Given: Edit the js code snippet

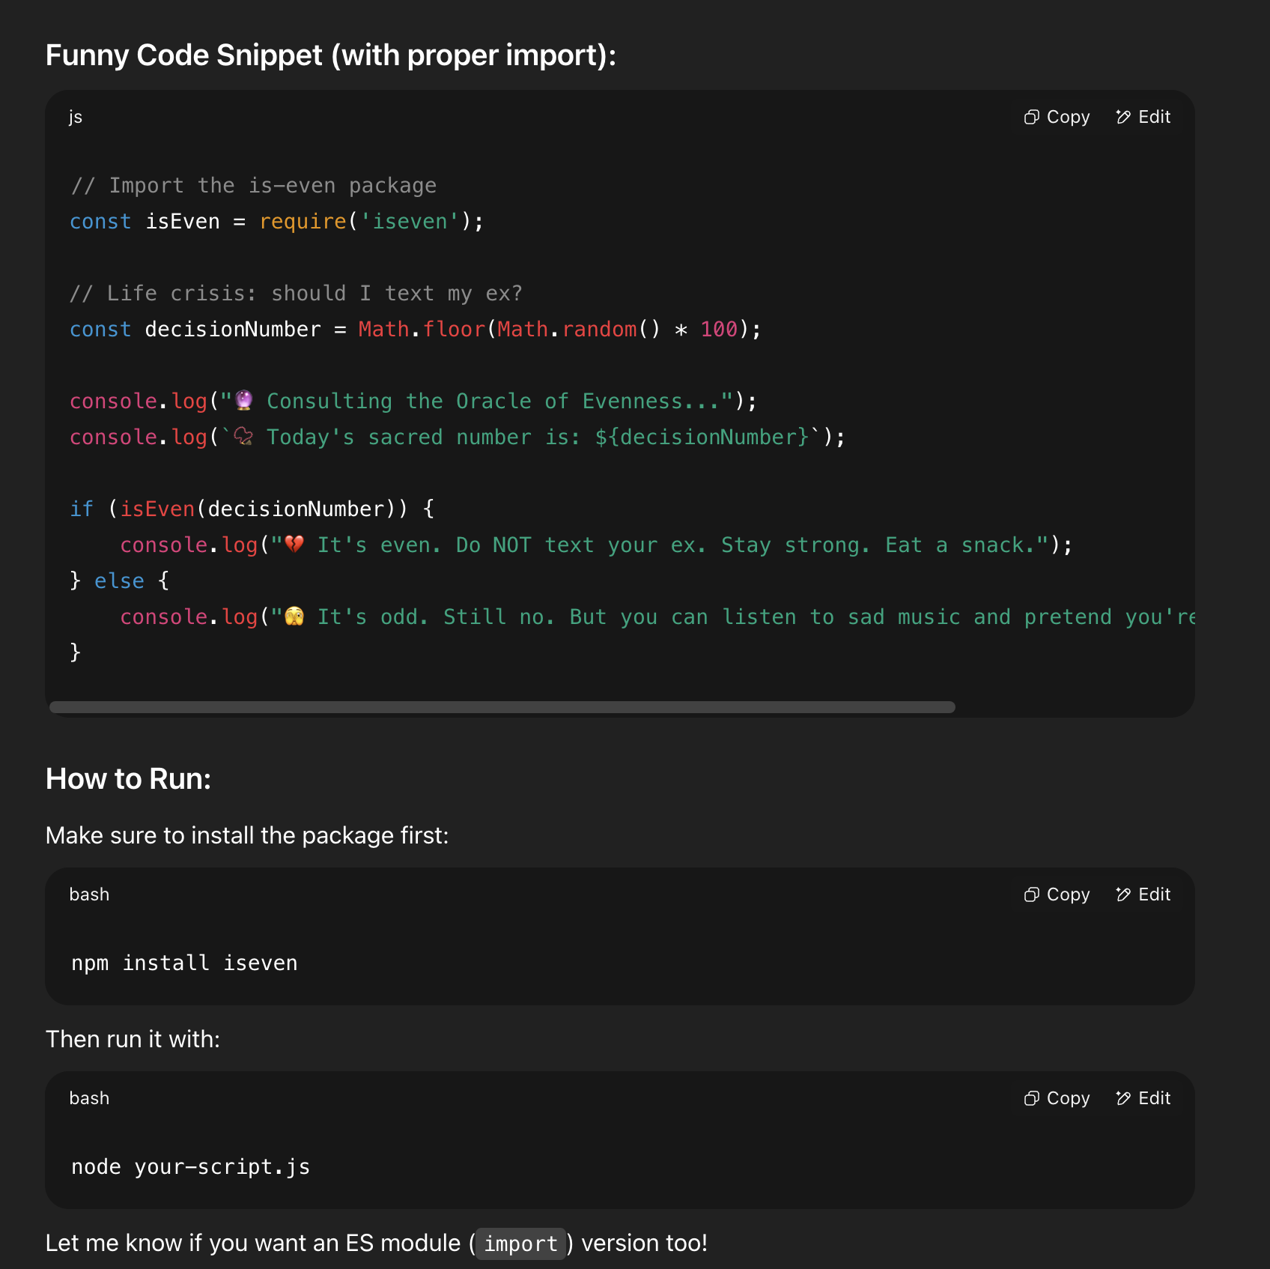Looking at the screenshot, I should (1143, 117).
